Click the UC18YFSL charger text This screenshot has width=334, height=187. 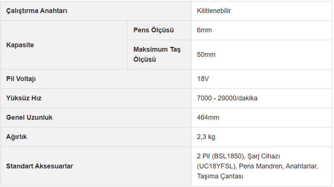tap(217, 166)
